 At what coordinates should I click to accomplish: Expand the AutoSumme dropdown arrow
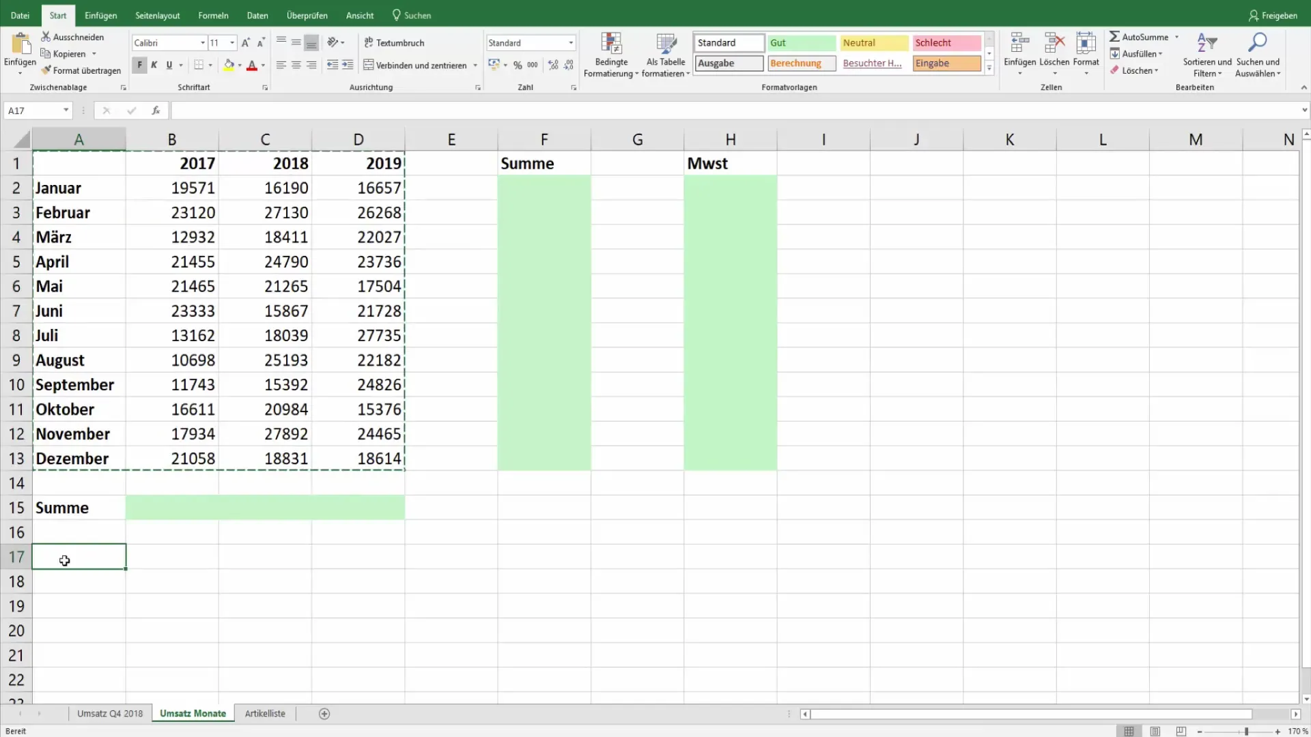coord(1176,37)
